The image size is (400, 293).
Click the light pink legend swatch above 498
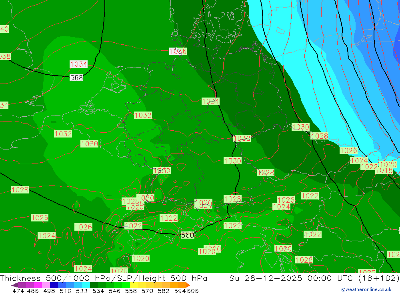tap(45, 285)
